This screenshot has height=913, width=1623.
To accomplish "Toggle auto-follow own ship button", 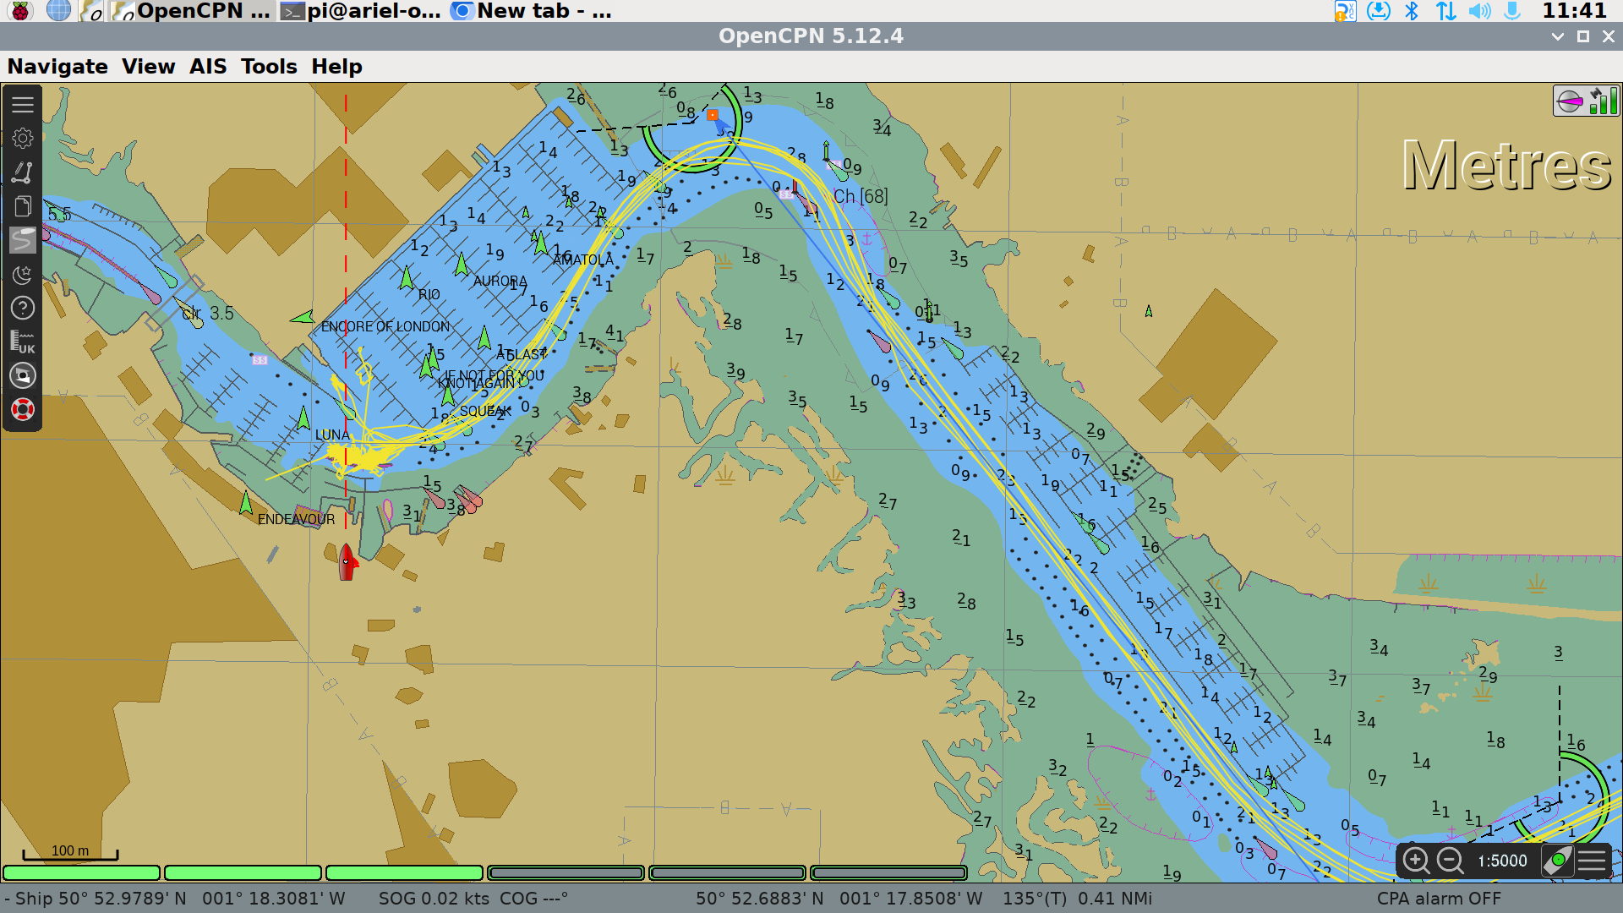I will 1557,861.
